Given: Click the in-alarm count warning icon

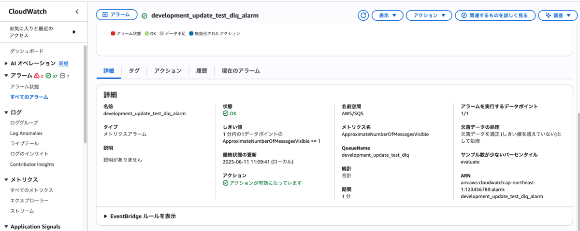Looking at the screenshot, I should [x=37, y=76].
